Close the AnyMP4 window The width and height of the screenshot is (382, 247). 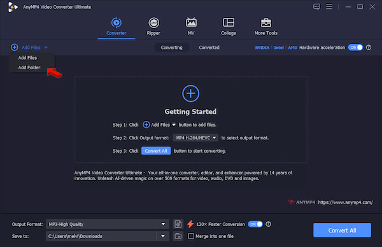pyautogui.click(x=372, y=7)
